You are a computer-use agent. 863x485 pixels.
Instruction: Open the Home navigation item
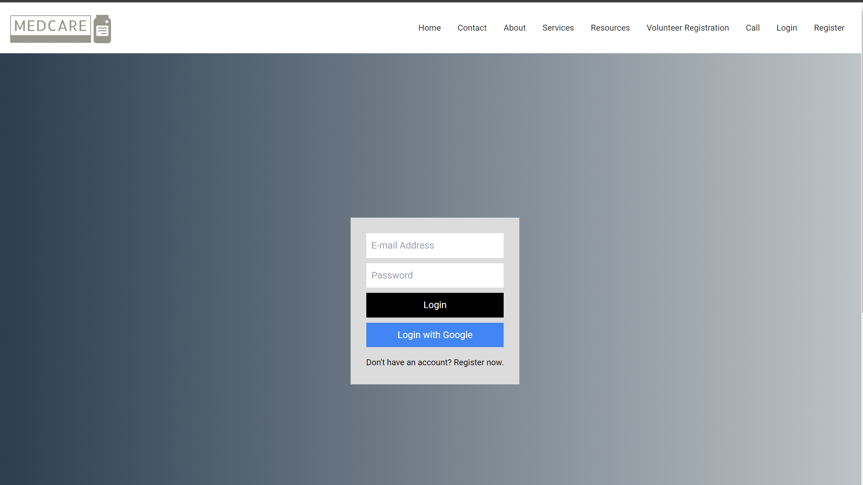429,28
